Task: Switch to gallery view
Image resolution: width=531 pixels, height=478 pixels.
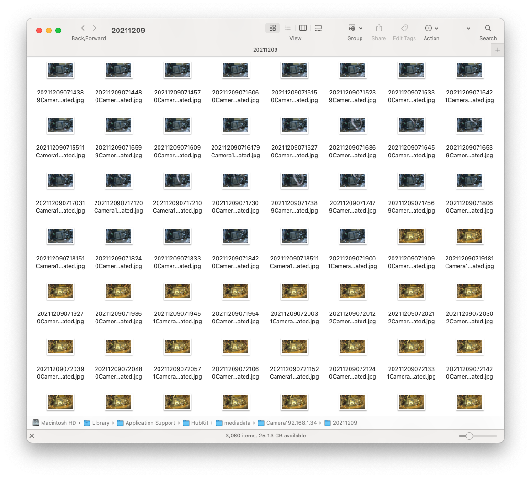Action: coord(318,28)
